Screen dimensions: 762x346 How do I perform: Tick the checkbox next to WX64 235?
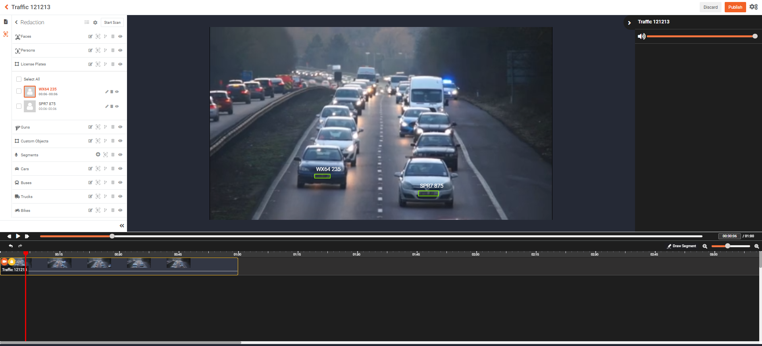(x=19, y=91)
